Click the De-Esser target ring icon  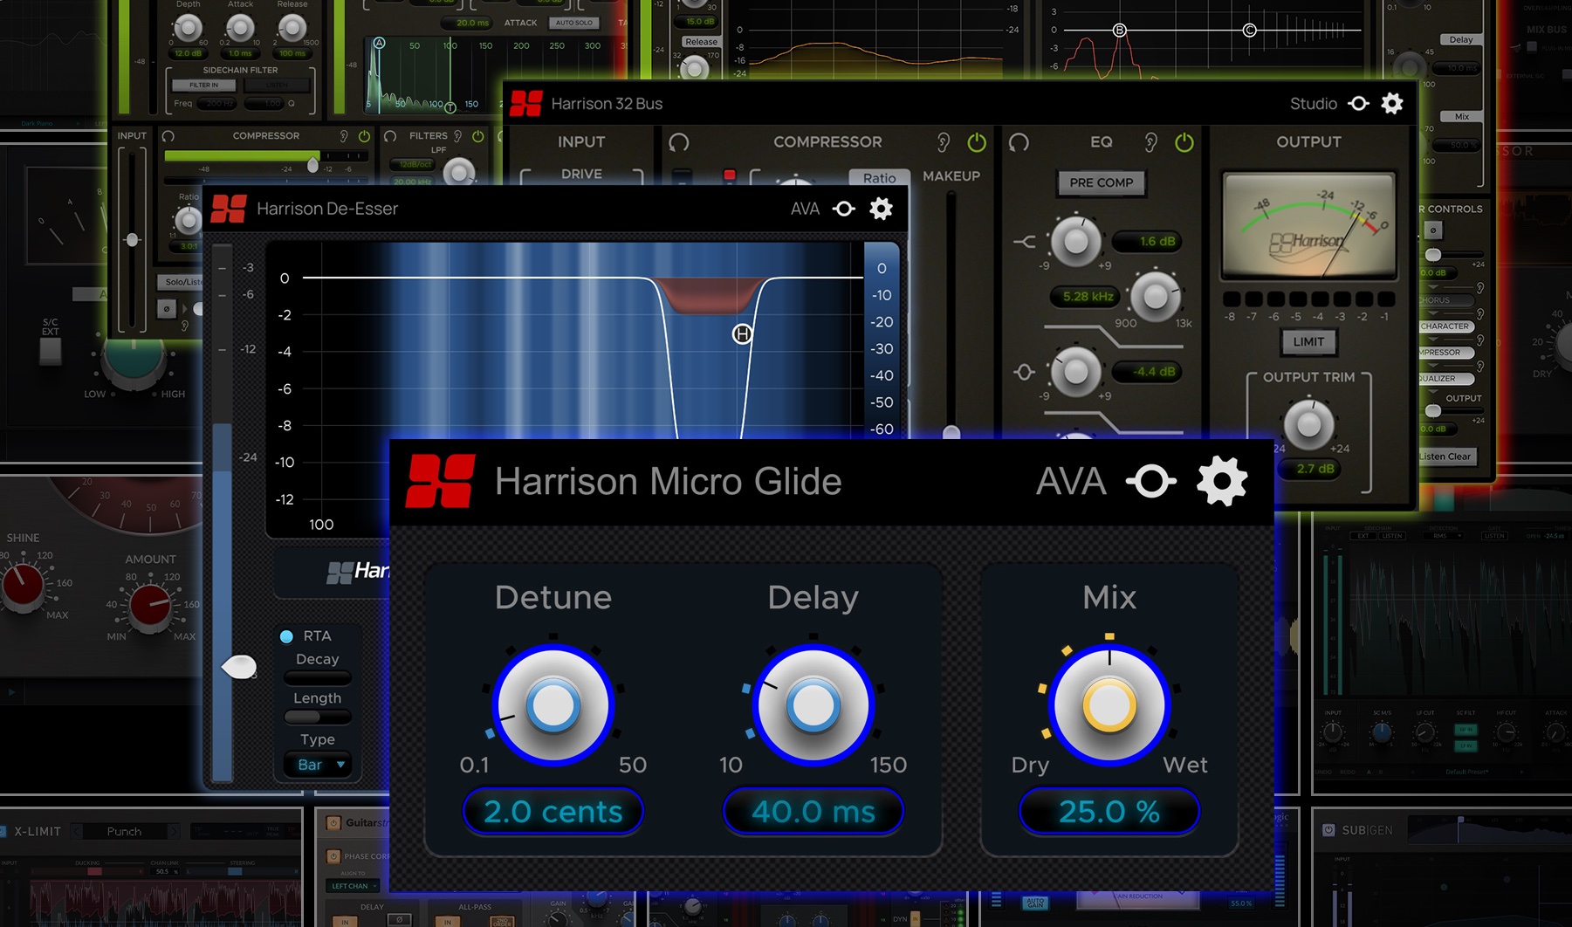[844, 209]
